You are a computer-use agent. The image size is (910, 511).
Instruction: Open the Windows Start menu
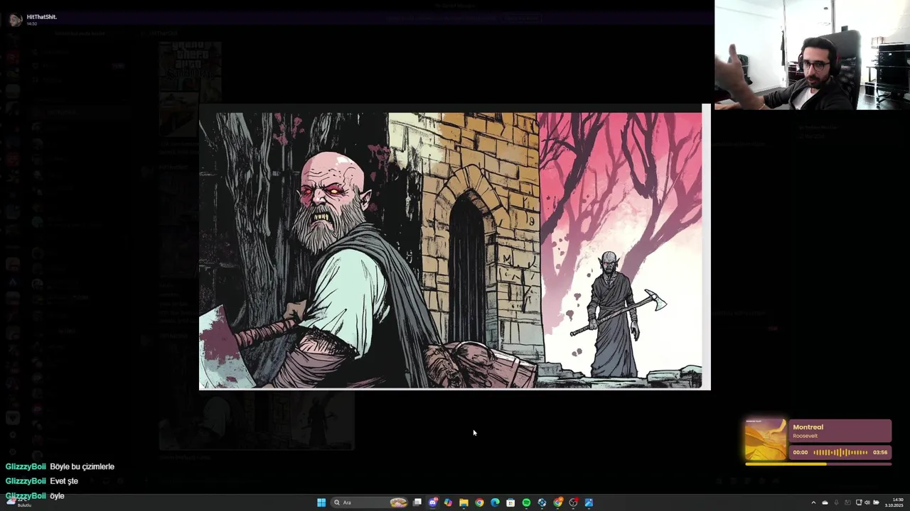(x=321, y=502)
